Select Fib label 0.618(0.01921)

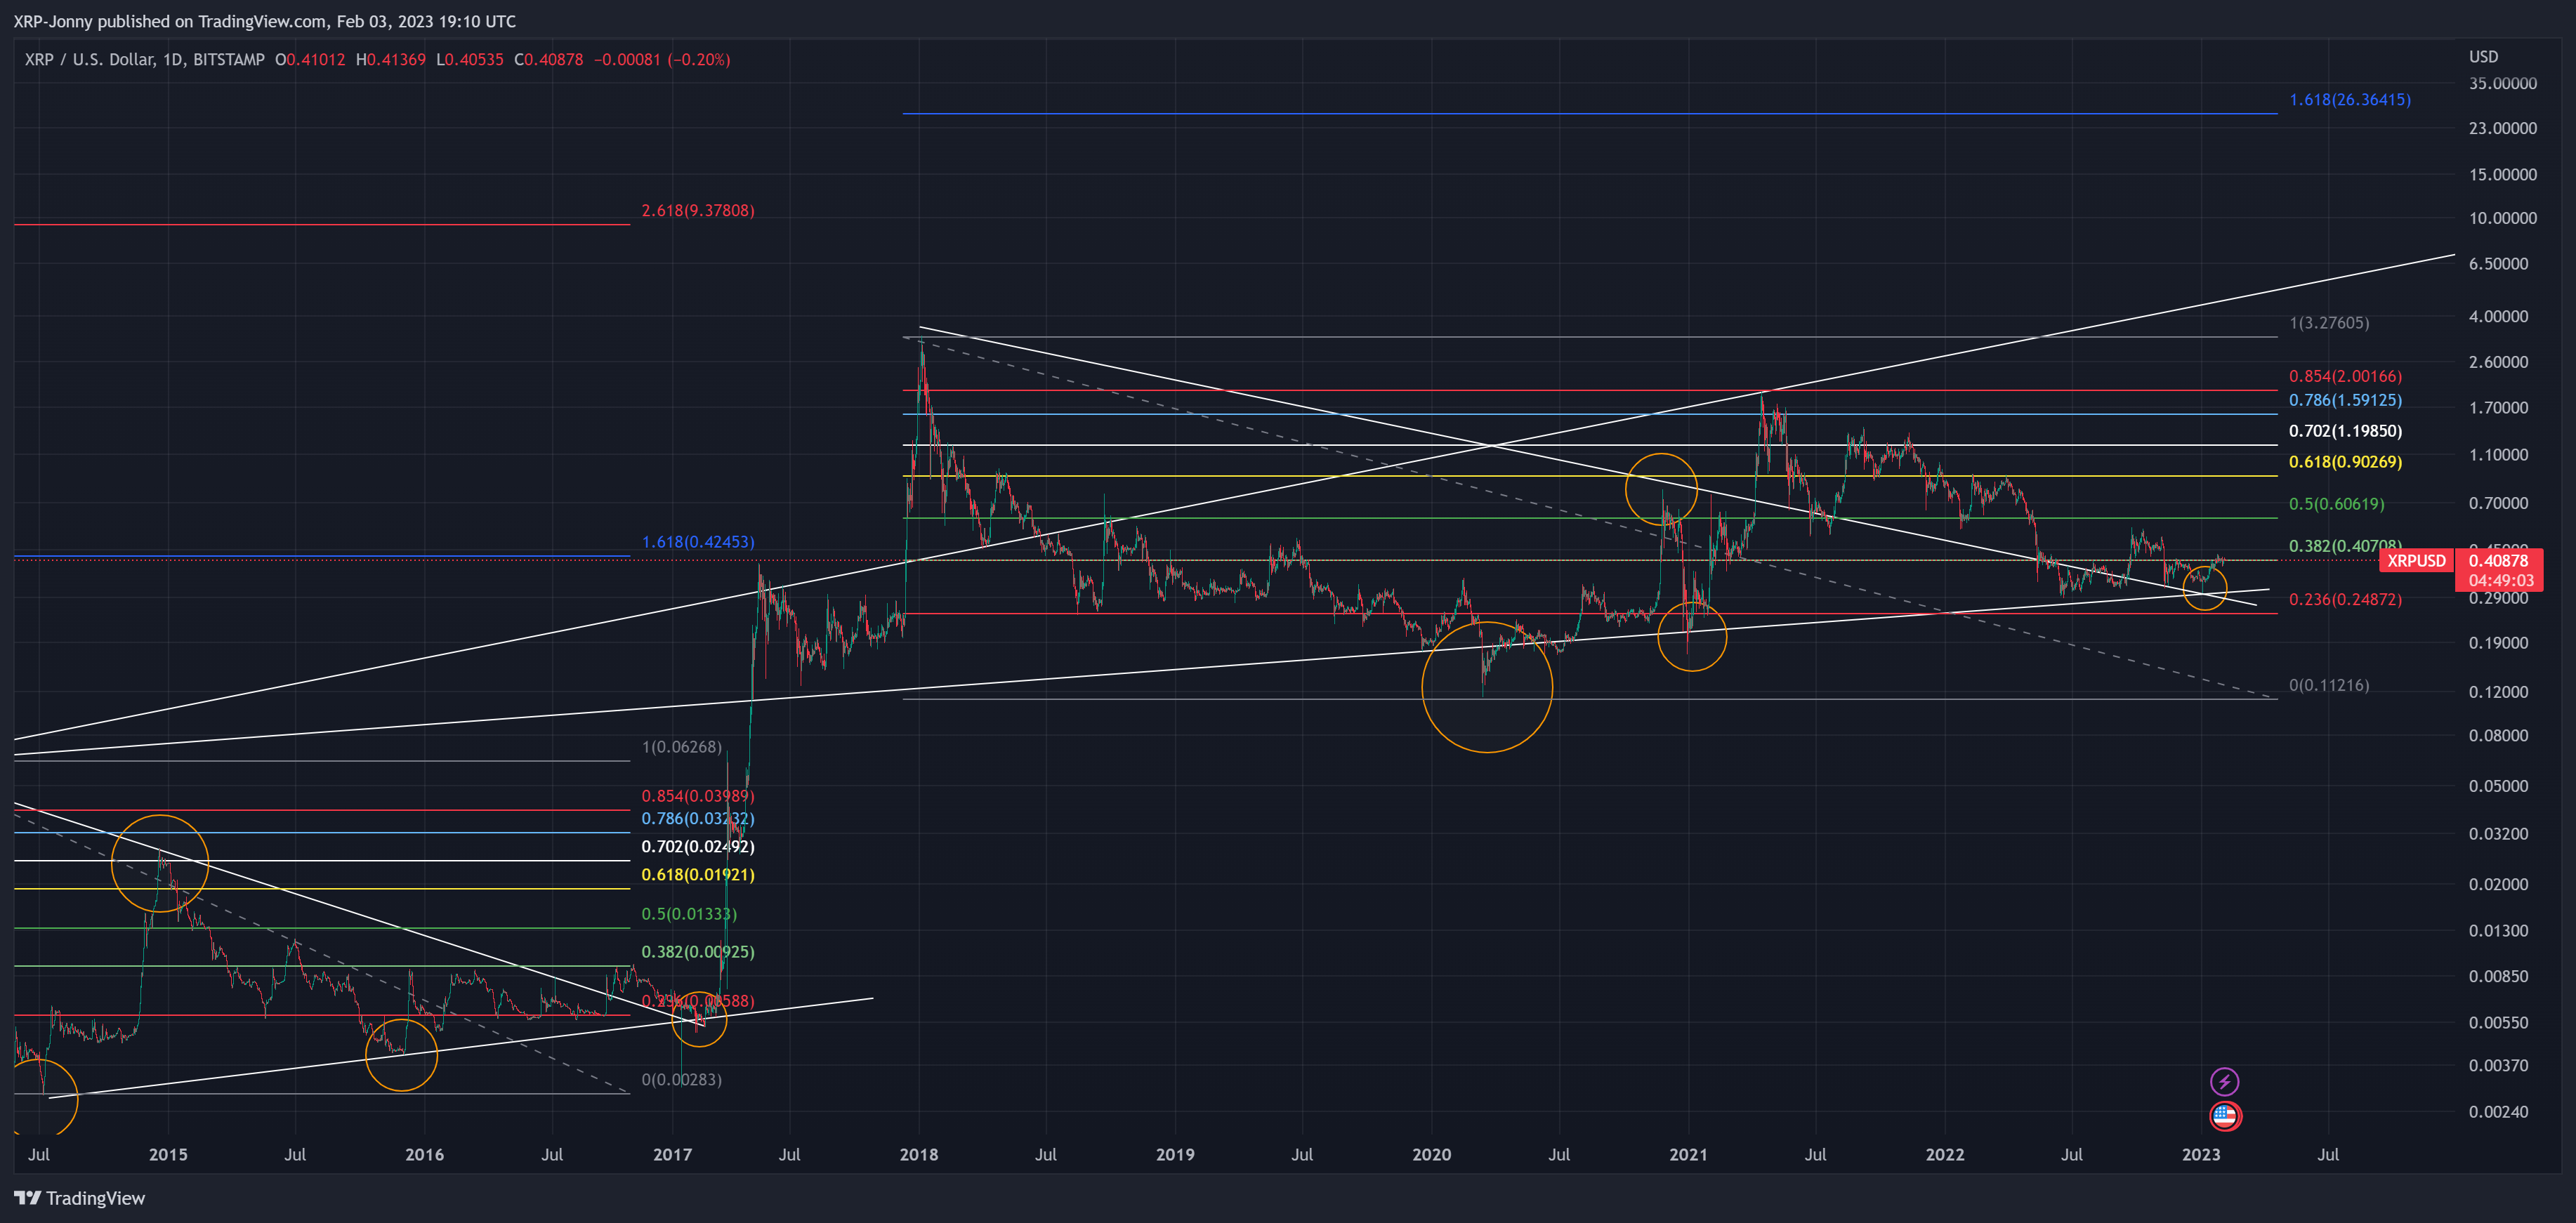[x=698, y=875]
